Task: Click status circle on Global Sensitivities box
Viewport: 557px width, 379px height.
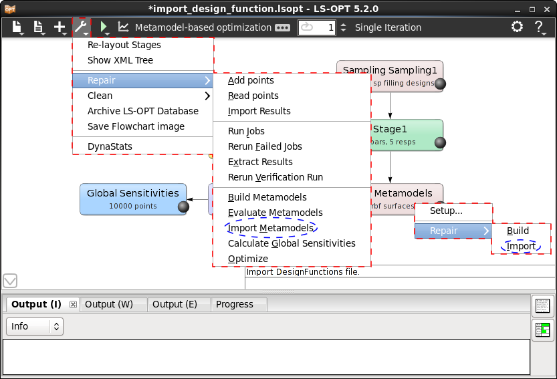Action: click(183, 207)
